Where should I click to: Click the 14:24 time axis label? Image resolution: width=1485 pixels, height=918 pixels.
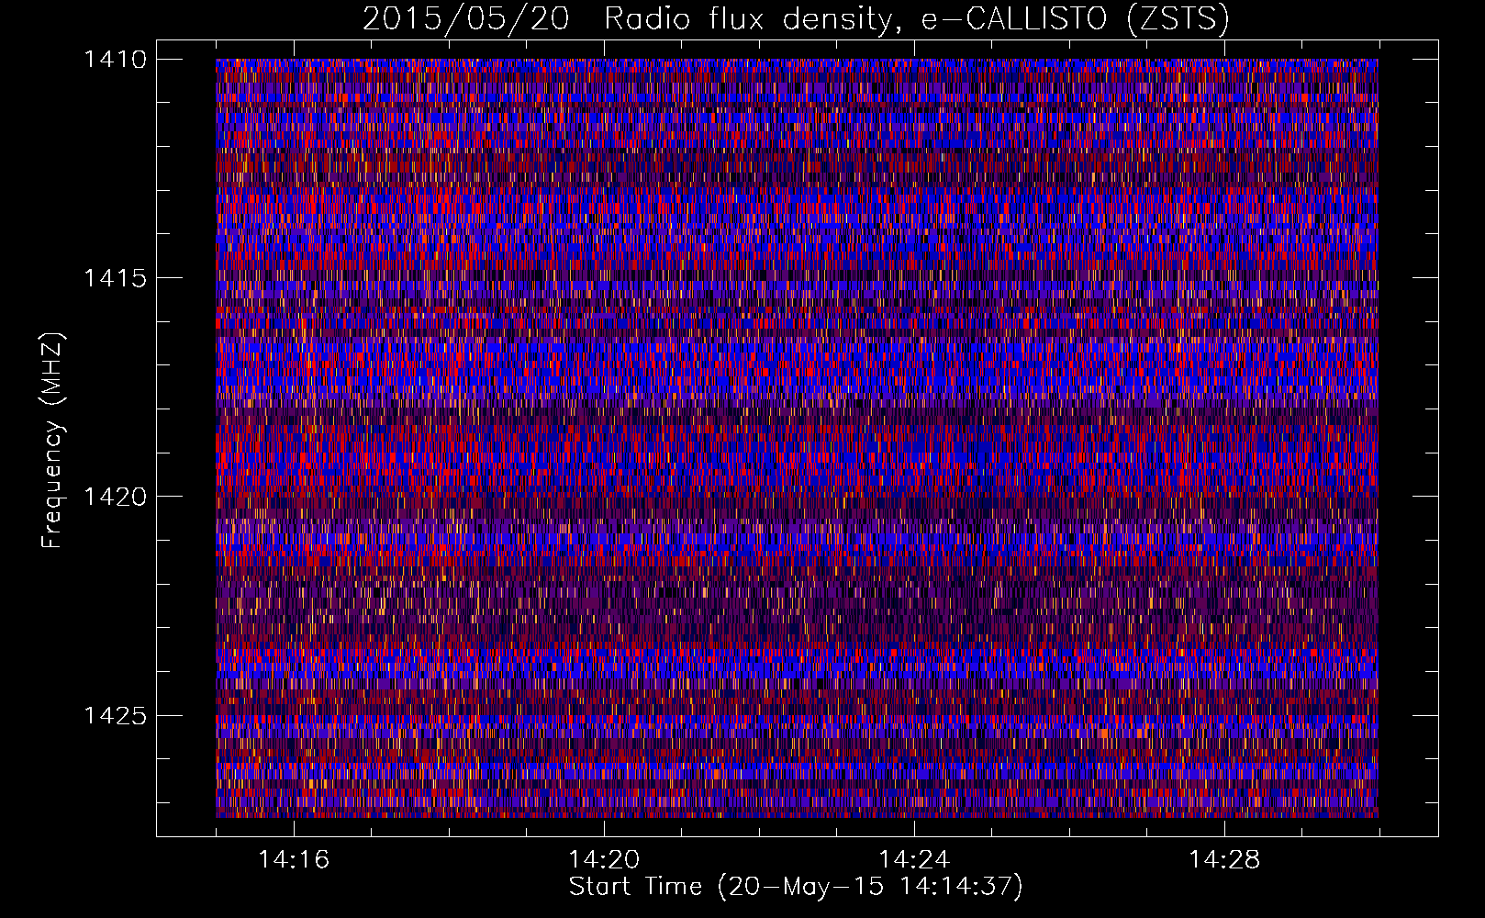click(x=914, y=859)
